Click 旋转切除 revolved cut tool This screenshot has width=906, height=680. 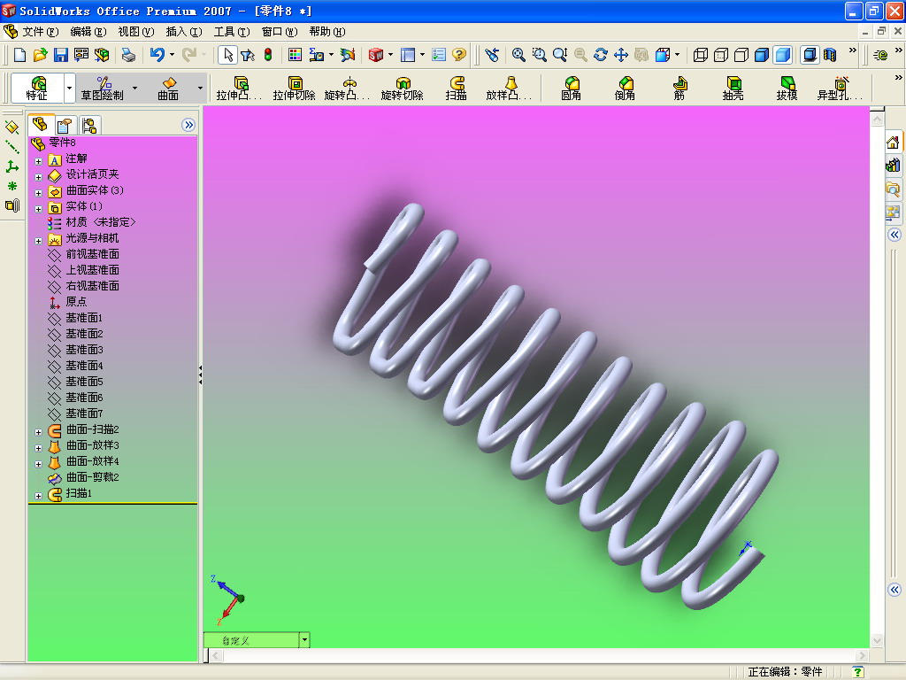click(403, 88)
